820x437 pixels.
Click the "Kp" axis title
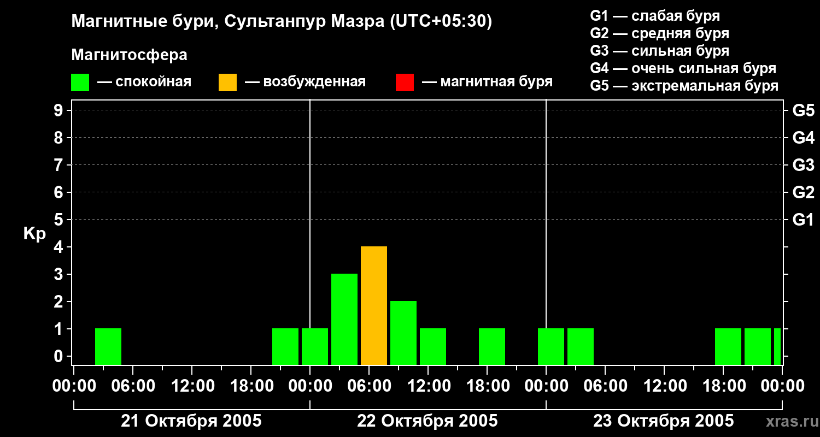coord(34,234)
